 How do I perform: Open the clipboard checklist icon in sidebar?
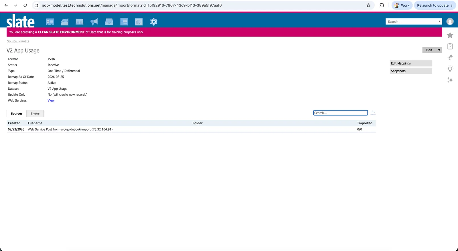(x=450, y=46)
